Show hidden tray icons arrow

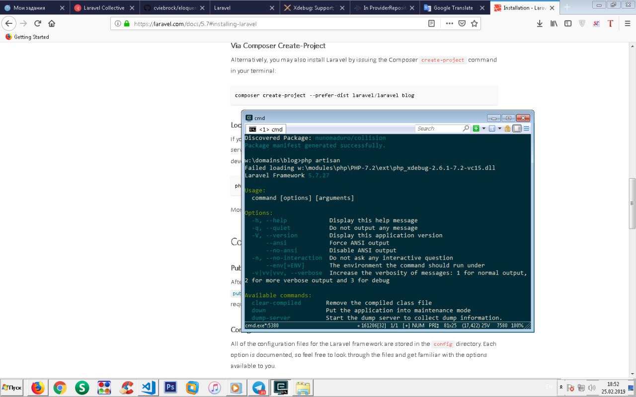tap(561, 388)
